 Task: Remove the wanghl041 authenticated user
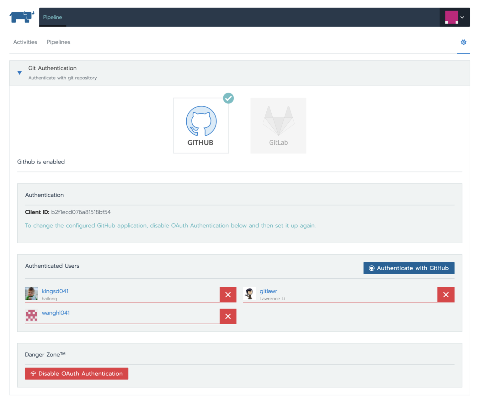(228, 316)
